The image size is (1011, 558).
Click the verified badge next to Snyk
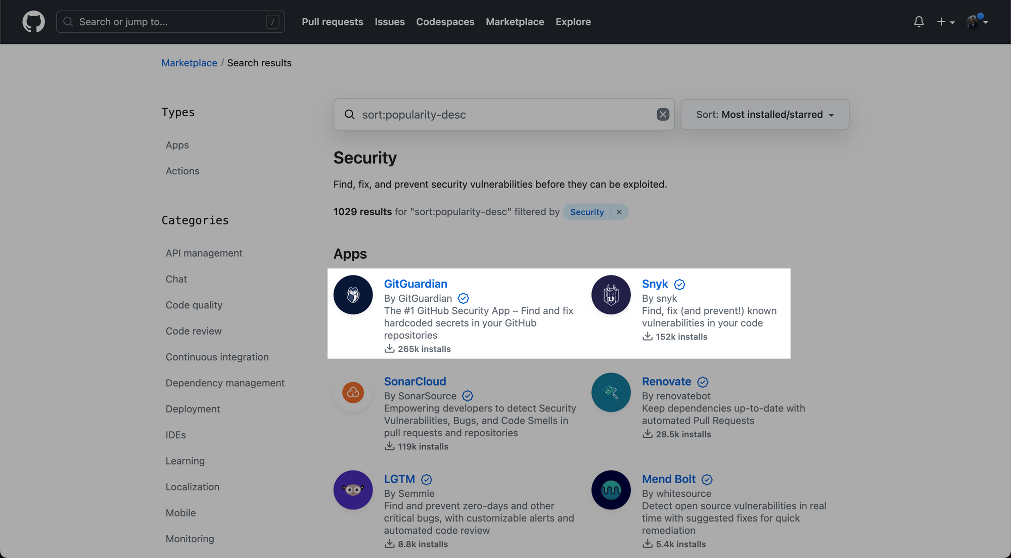tap(680, 284)
